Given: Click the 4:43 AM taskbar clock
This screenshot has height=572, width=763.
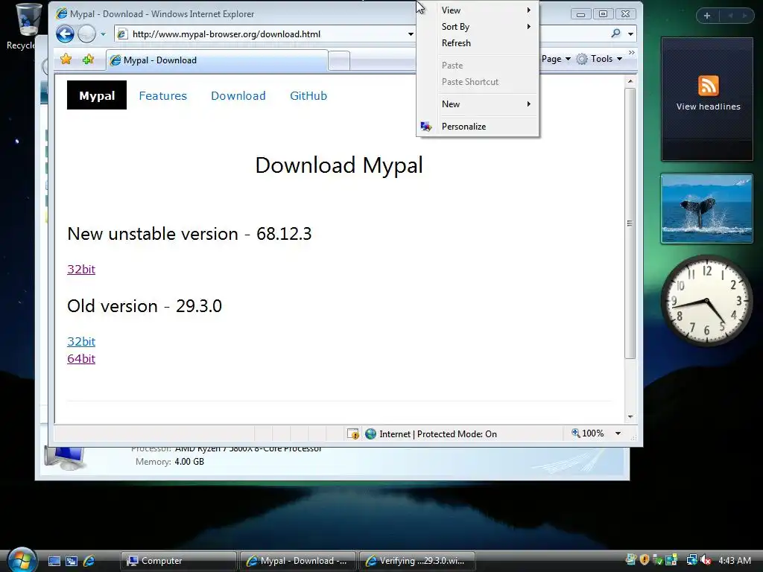Looking at the screenshot, I should click(x=734, y=560).
